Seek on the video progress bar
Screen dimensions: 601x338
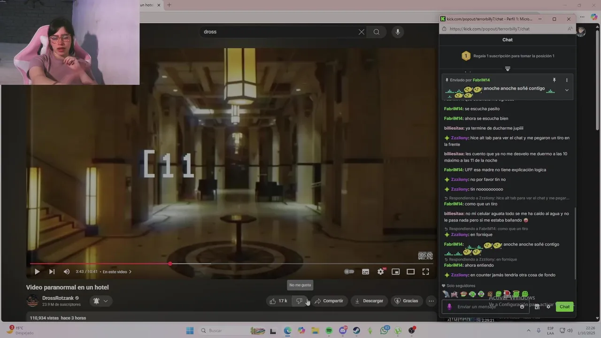pyautogui.click(x=231, y=263)
